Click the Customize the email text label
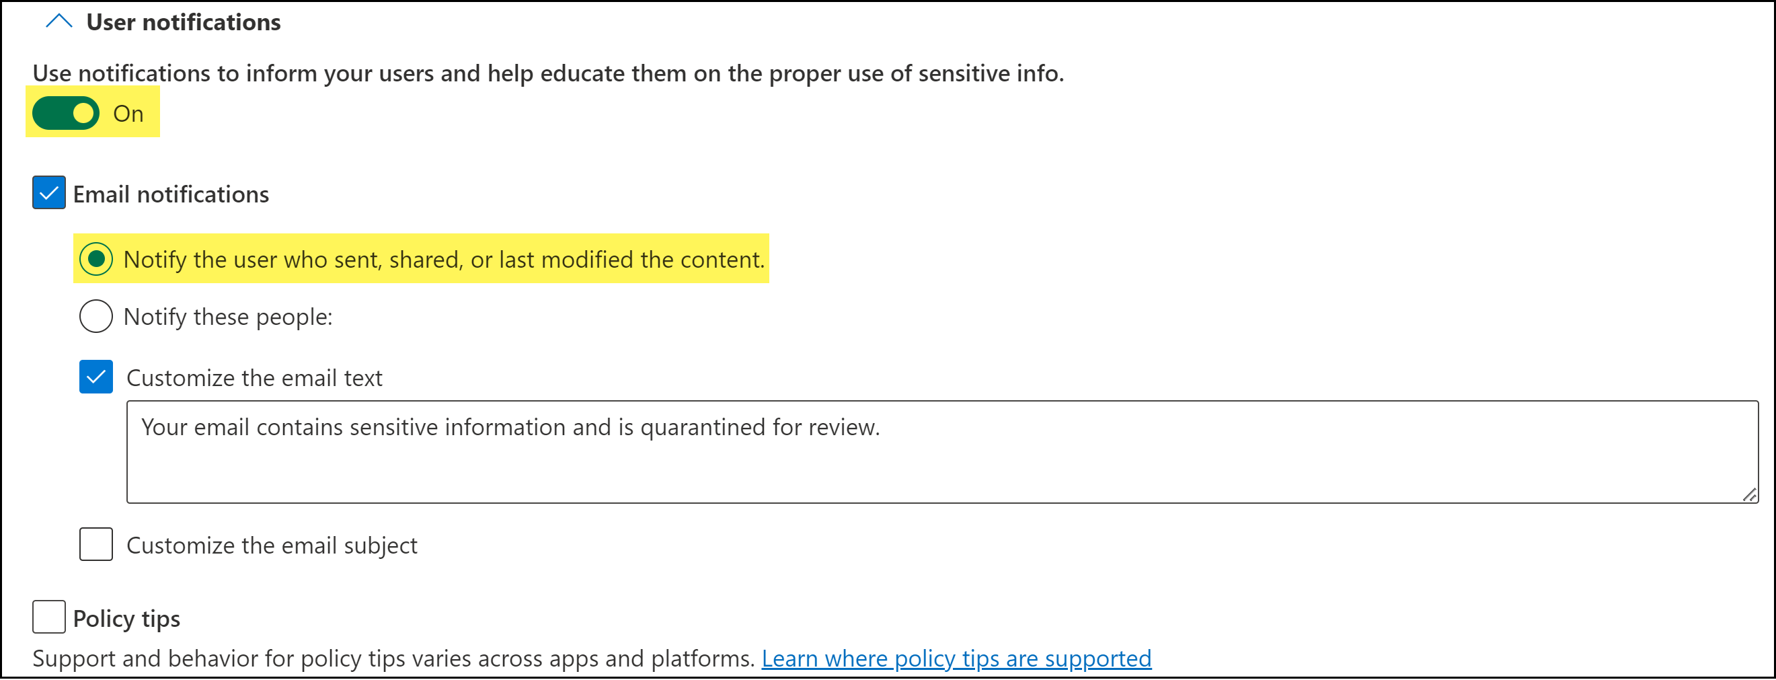1776x680 pixels. pyautogui.click(x=254, y=378)
